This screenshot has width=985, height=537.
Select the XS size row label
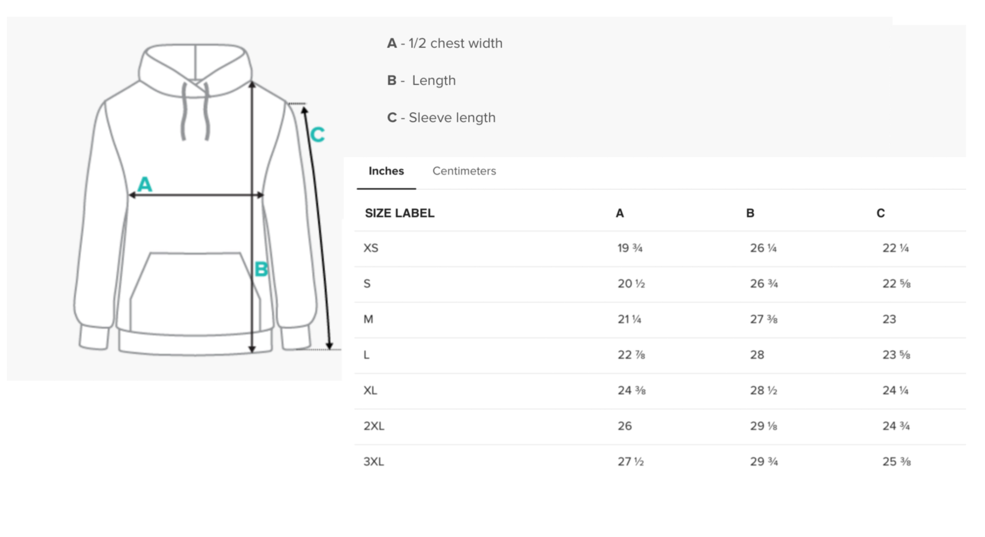point(371,248)
